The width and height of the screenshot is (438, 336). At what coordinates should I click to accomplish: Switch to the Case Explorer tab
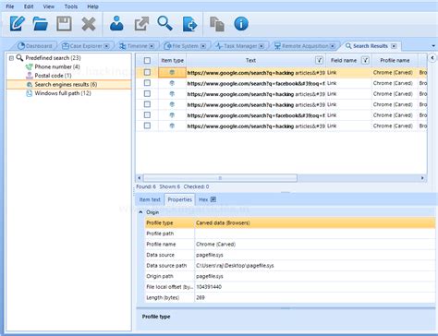pos(82,46)
